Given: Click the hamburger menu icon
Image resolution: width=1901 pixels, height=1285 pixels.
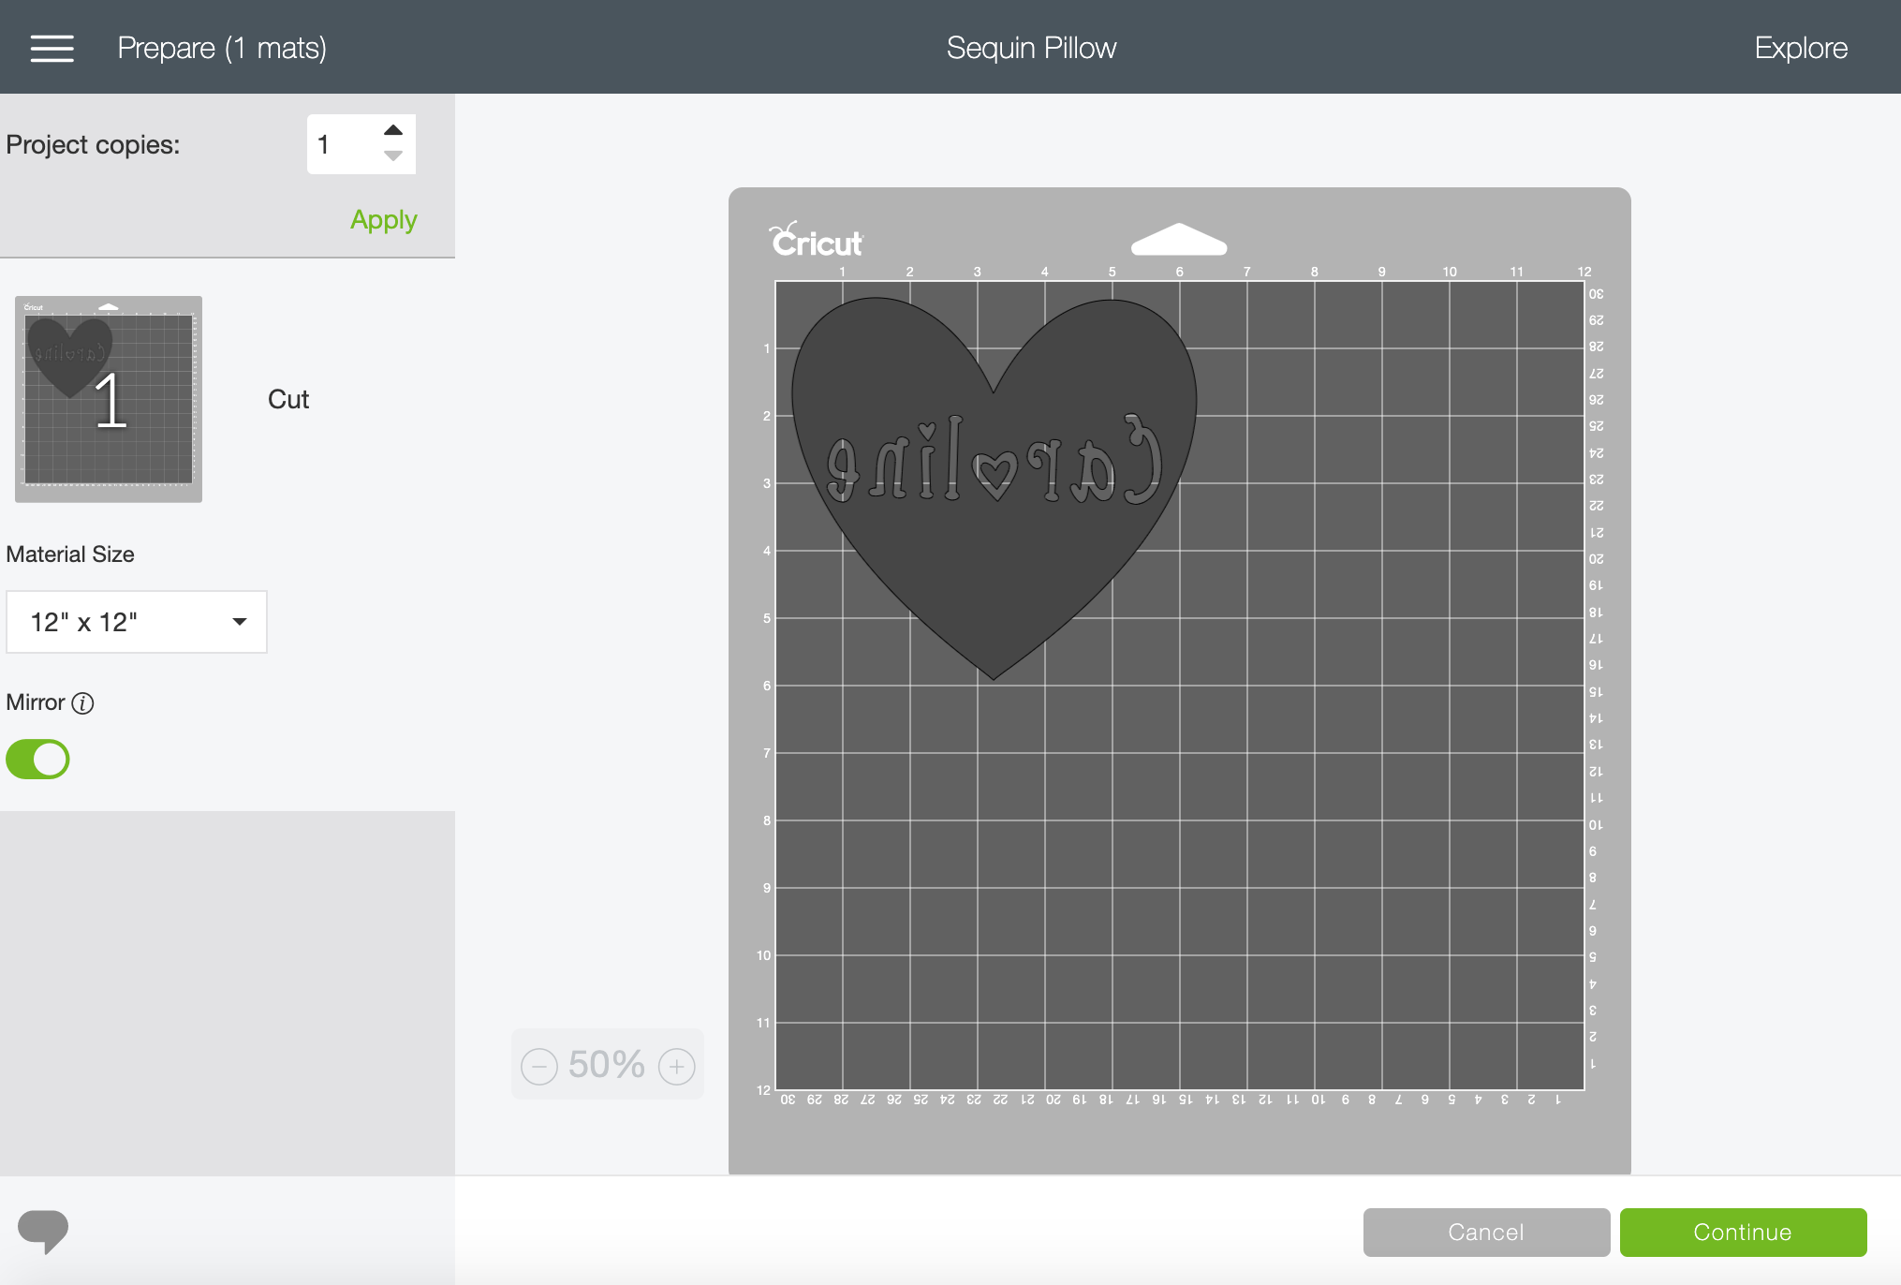Looking at the screenshot, I should pos(52,48).
